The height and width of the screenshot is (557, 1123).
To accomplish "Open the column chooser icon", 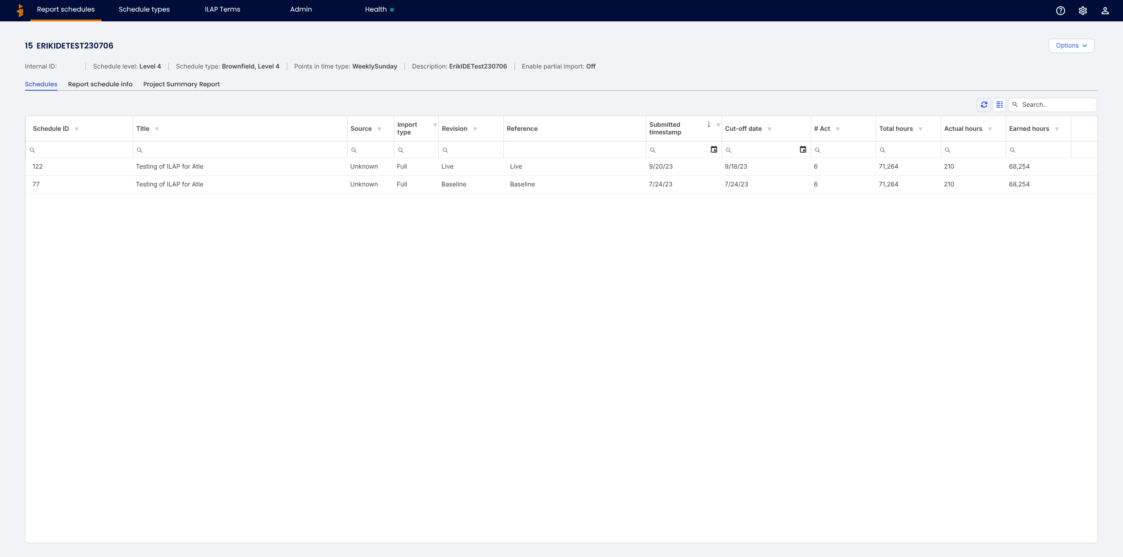I will 1000,105.
